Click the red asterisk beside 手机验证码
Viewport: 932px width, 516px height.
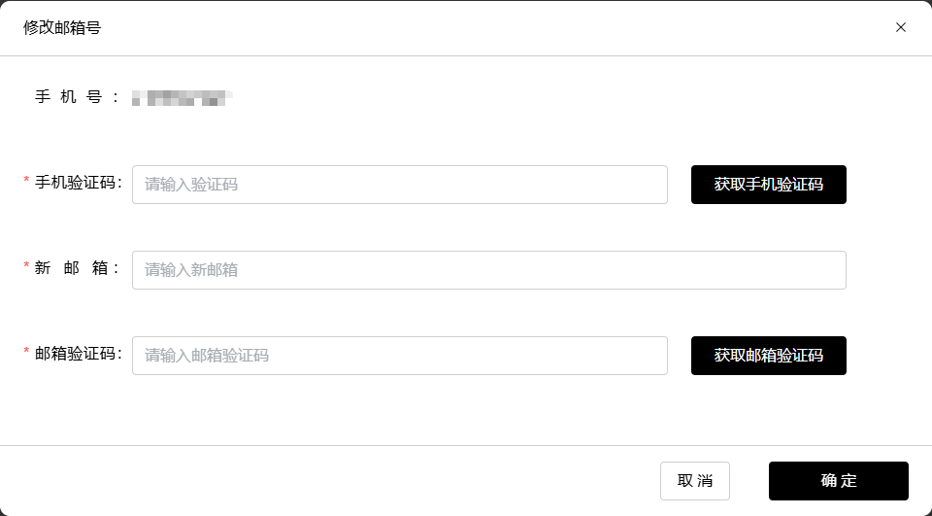(26, 180)
